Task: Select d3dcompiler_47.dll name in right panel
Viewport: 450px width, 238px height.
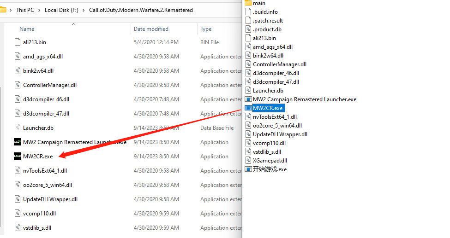Action: click(276, 81)
